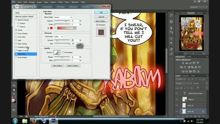Viewport: 220px width, 124px height.
Task: Select the Hand tool in left toolbar
Action: (x=14, y=90)
